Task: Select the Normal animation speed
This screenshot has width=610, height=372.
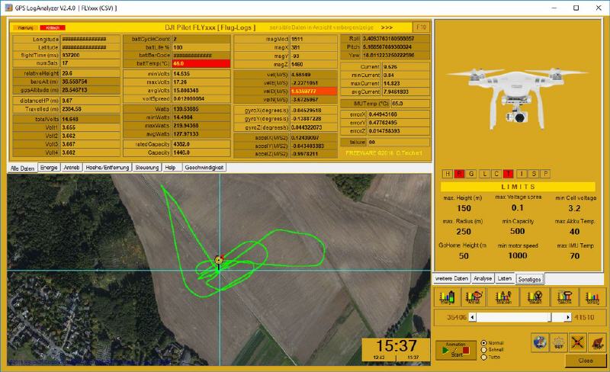Action: pyautogui.click(x=484, y=343)
